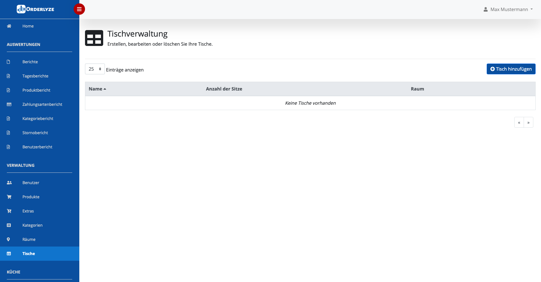The height and width of the screenshot is (282, 541).
Task: Open Benutzerbericht
Action: [x=40, y=147]
